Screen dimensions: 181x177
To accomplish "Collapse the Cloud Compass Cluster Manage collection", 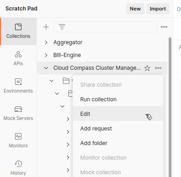I will click(46, 68).
